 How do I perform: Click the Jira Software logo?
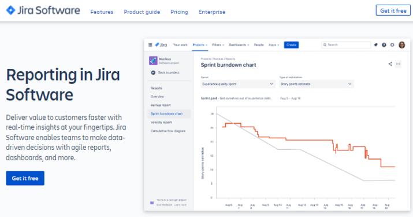click(x=43, y=10)
